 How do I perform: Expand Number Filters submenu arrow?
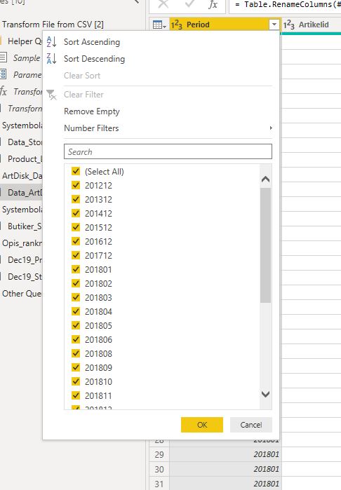(x=271, y=128)
